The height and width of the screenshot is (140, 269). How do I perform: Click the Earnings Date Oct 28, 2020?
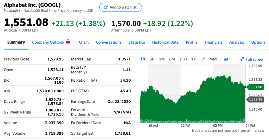pos(119,101)
